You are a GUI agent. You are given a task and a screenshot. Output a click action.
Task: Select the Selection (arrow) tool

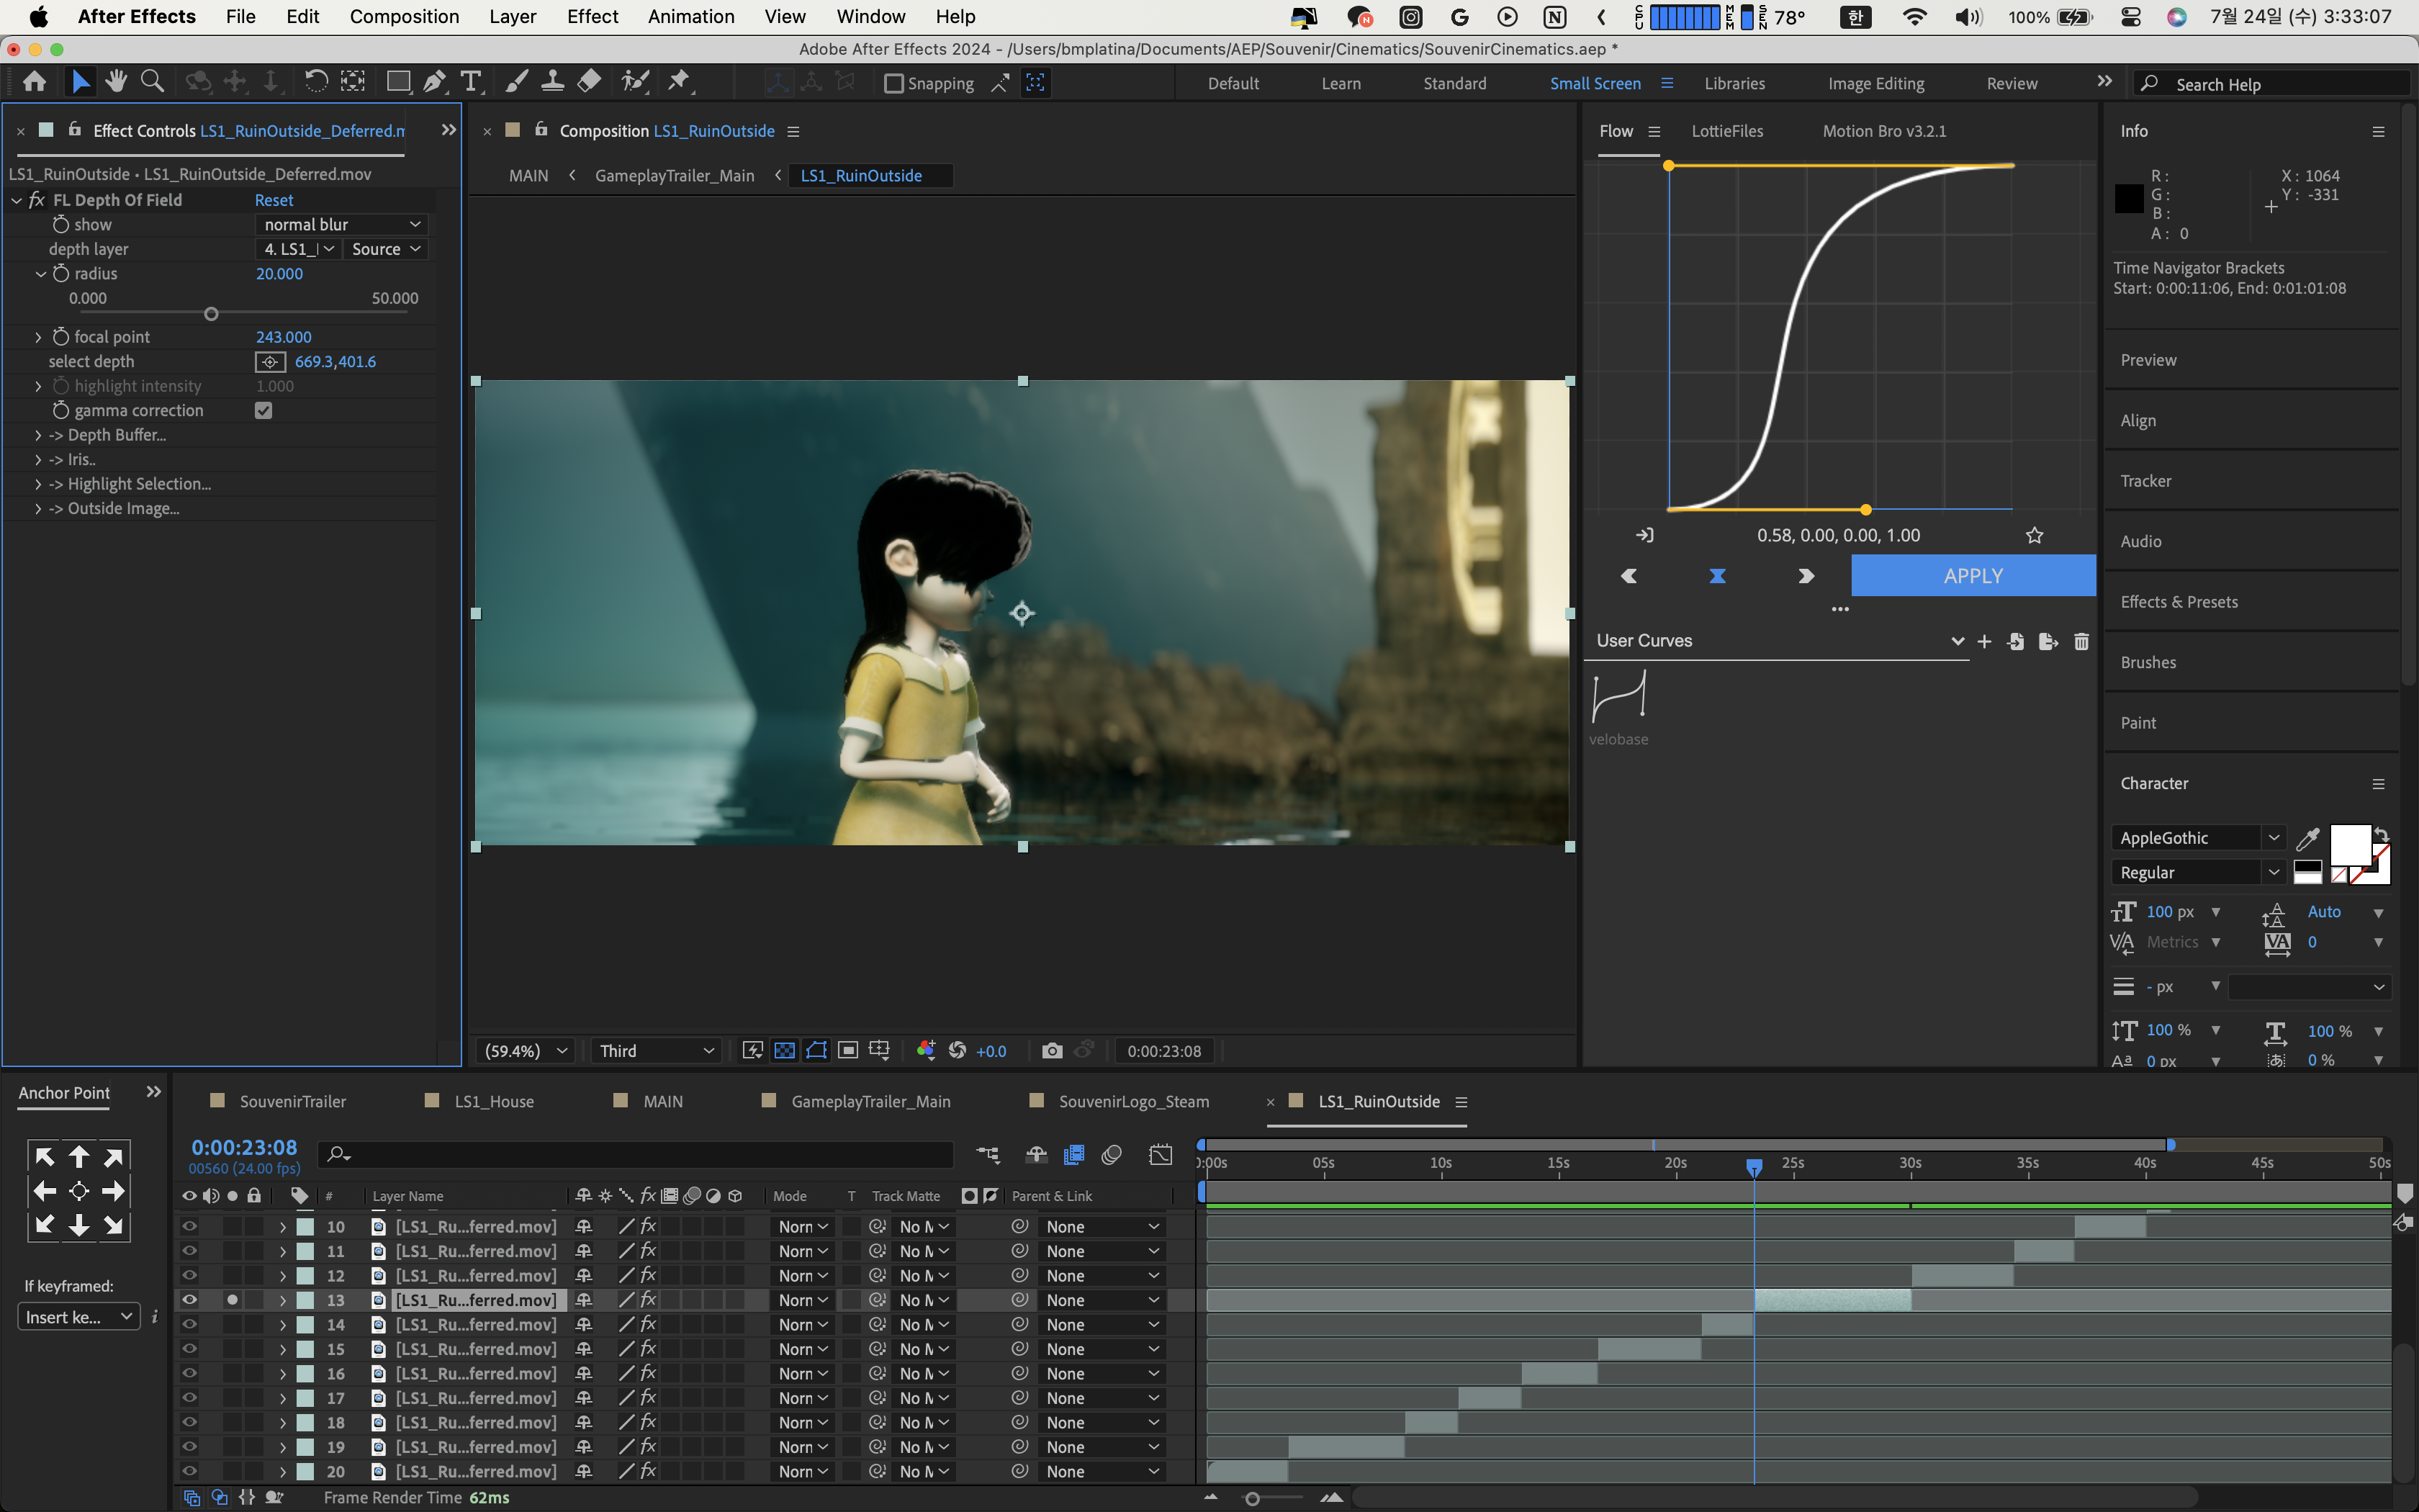[x=80, y=82]
